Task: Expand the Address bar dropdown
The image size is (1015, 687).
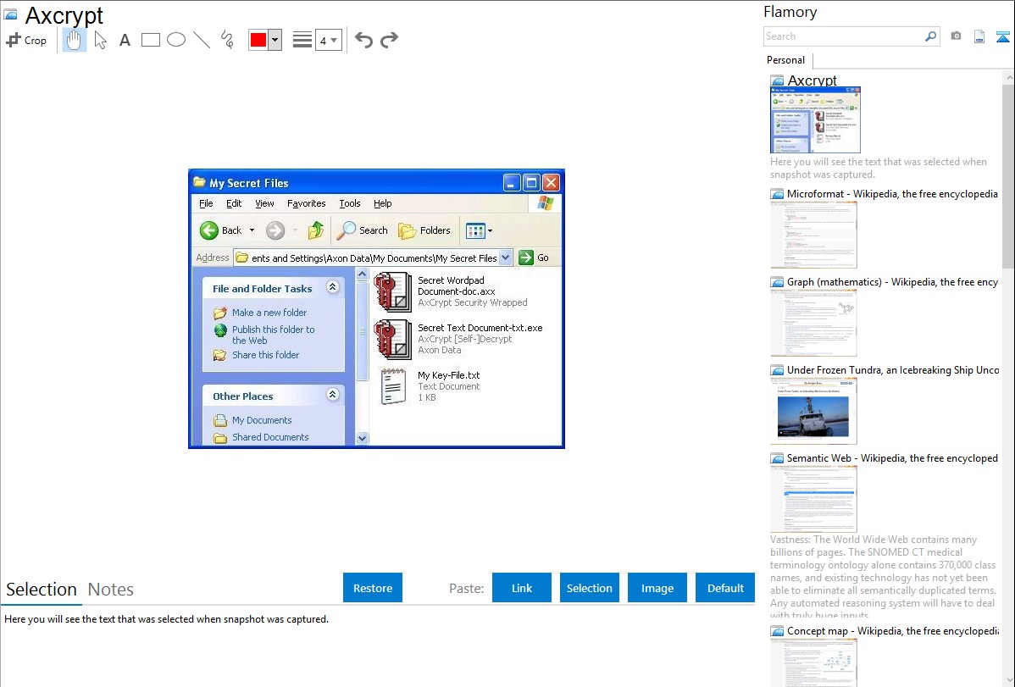Action: click(x=506, y=258)
